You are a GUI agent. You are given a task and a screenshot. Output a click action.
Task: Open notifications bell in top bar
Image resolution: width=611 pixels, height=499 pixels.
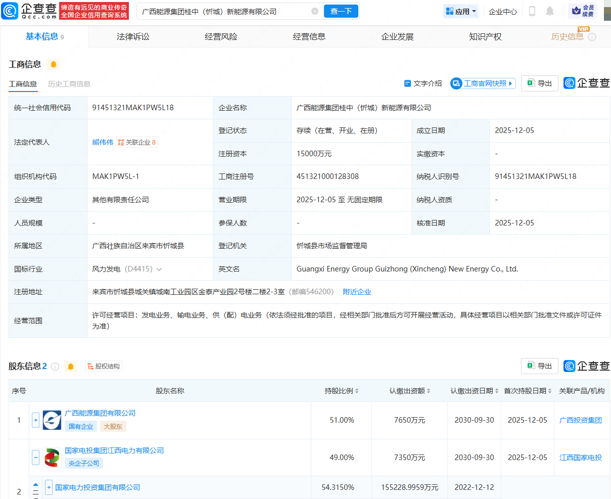(x=550, y=11)
